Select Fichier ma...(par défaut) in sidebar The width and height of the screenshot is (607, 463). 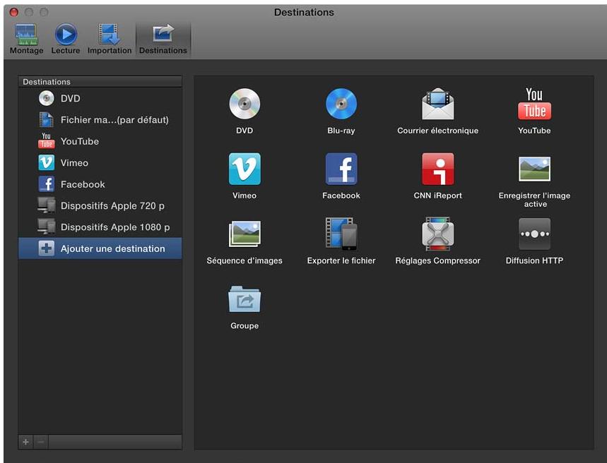point(100,120)
